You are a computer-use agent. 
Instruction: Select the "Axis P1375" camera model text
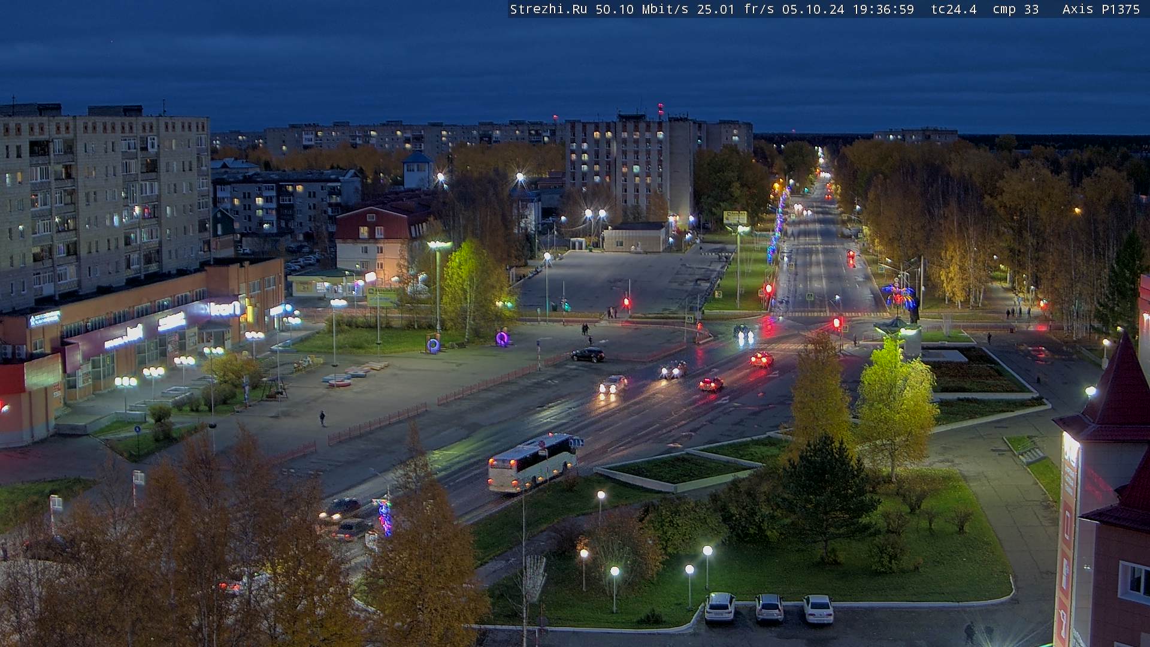click(1101, 10)
